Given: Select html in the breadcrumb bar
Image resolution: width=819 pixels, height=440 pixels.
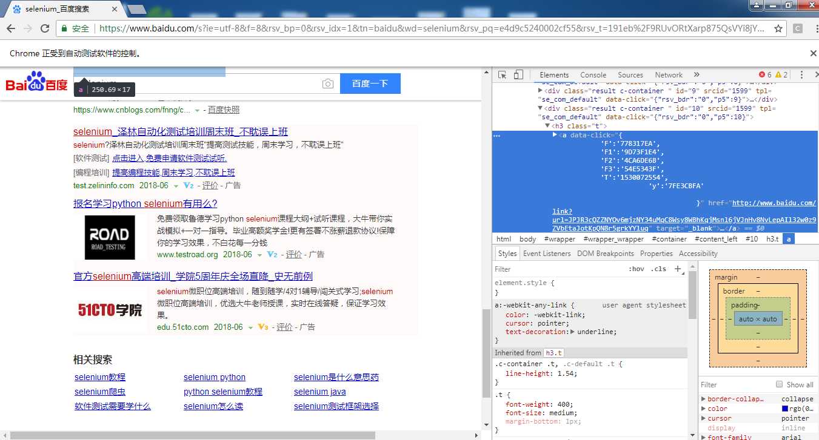Looking at the screenshot, I should [504, 239].
